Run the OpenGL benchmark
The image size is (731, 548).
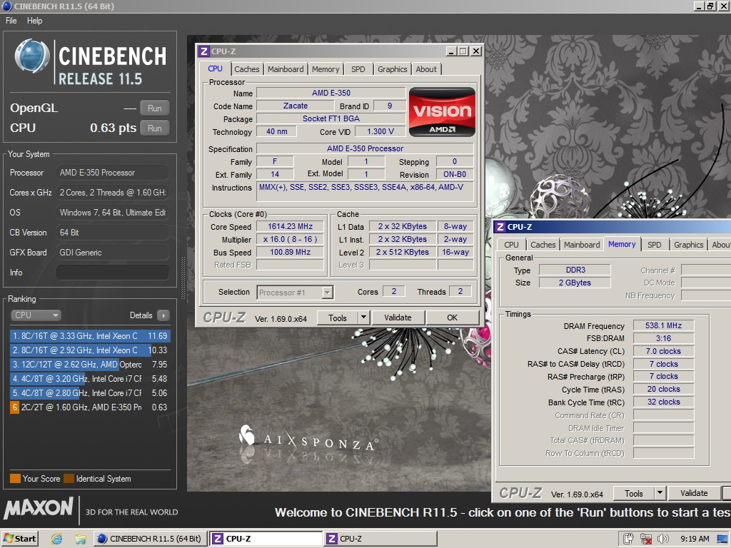coord(155,108)
